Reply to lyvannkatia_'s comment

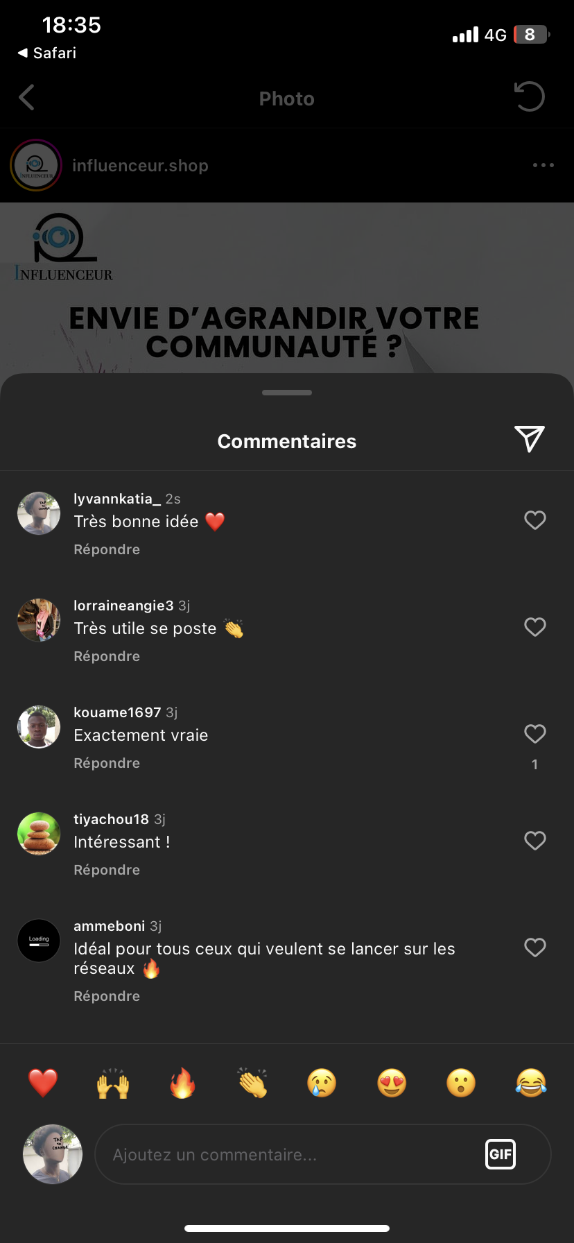107,549
